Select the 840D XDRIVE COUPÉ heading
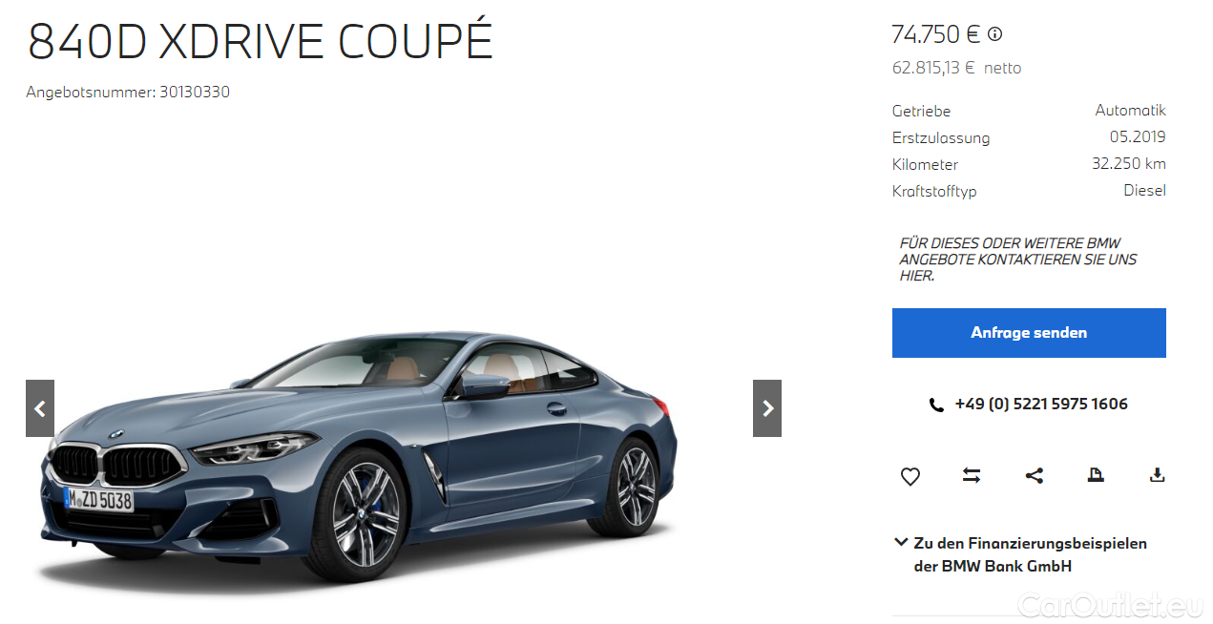The image size is (1213, 624). [260, 40]
